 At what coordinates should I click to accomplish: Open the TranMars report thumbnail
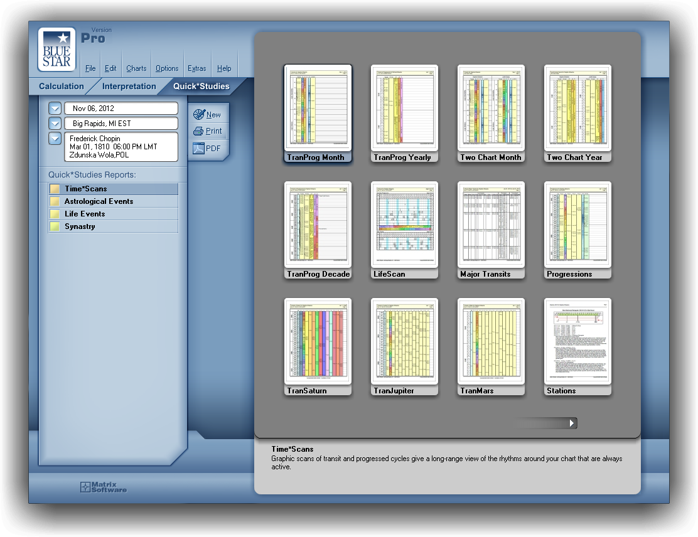click(x=491, y=346)
